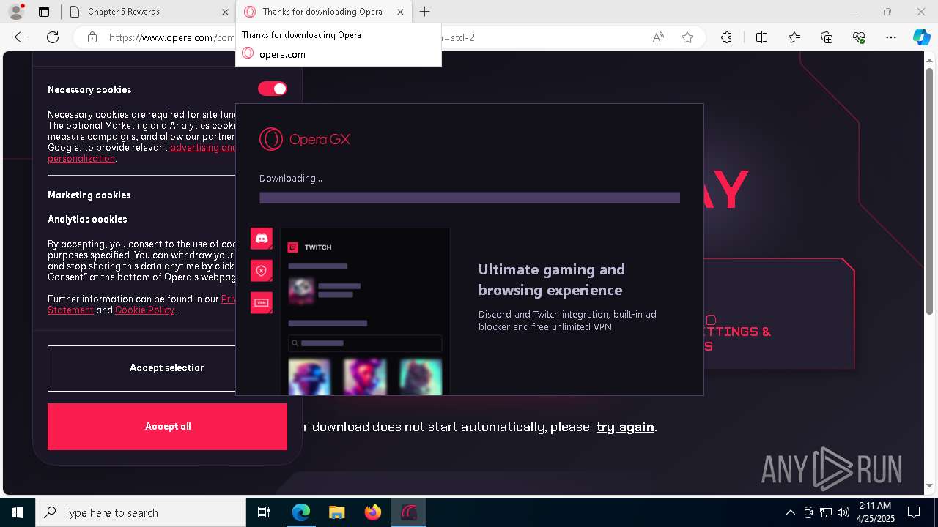Open network settings tray icon

tap(826, 512)
